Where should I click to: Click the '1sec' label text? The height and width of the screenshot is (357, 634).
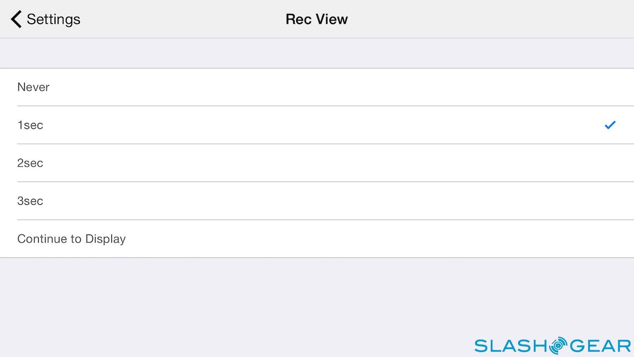30,125
